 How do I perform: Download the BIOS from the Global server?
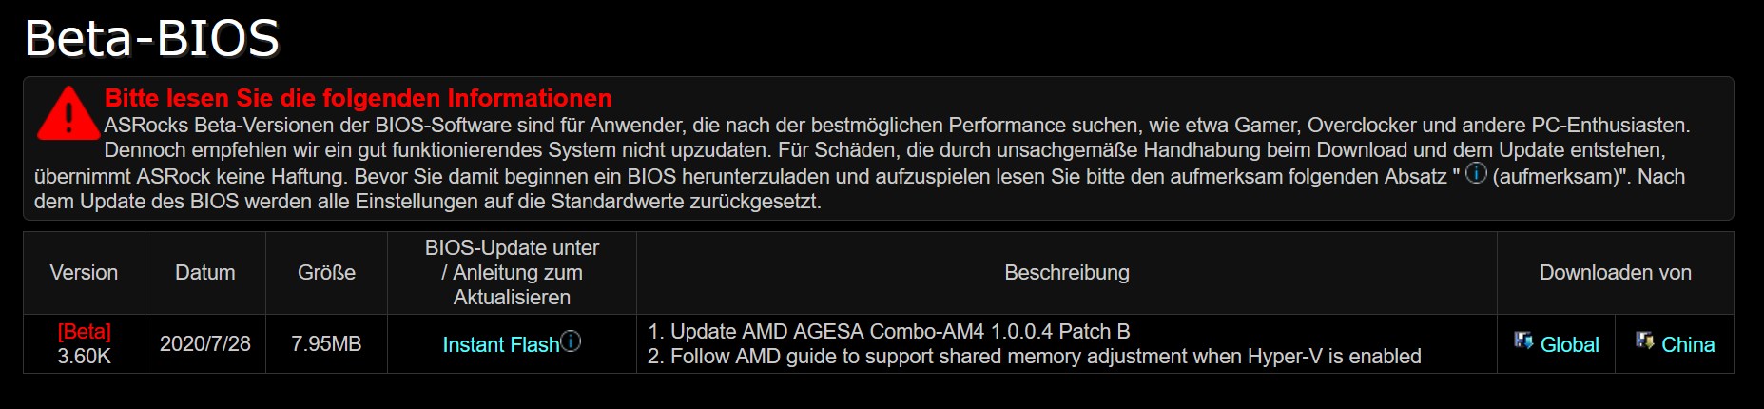click(x=1569, y=344)
